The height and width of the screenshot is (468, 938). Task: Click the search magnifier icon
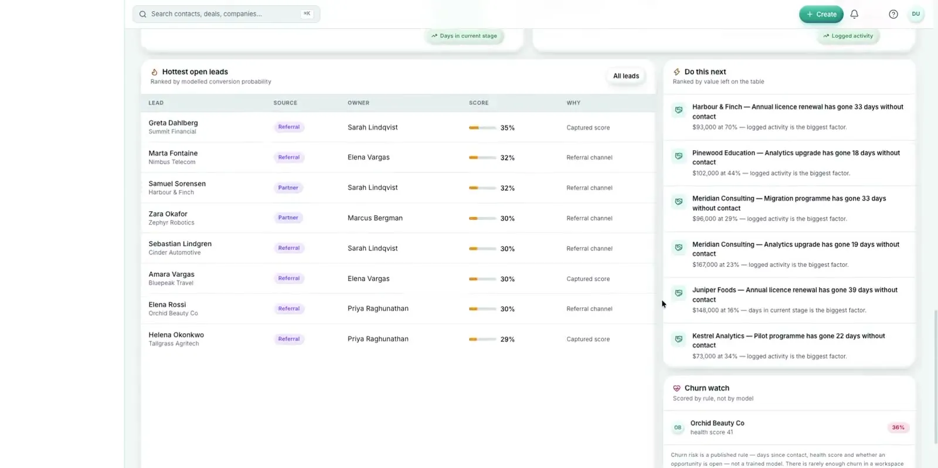point(142,14)
